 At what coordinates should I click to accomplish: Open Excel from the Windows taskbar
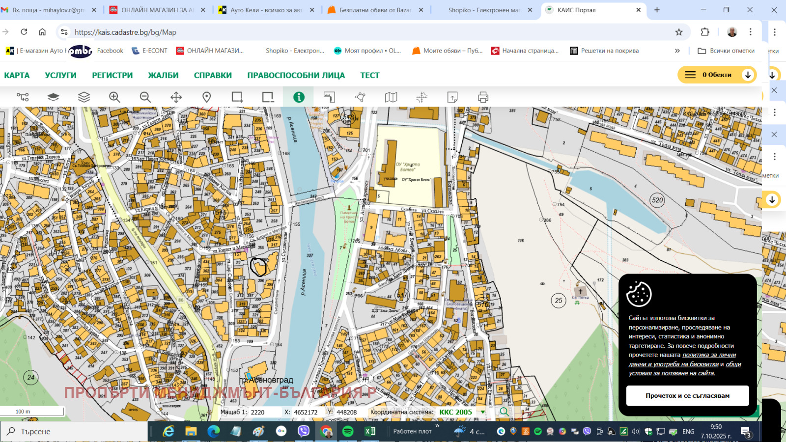click(x=369, y=431)
